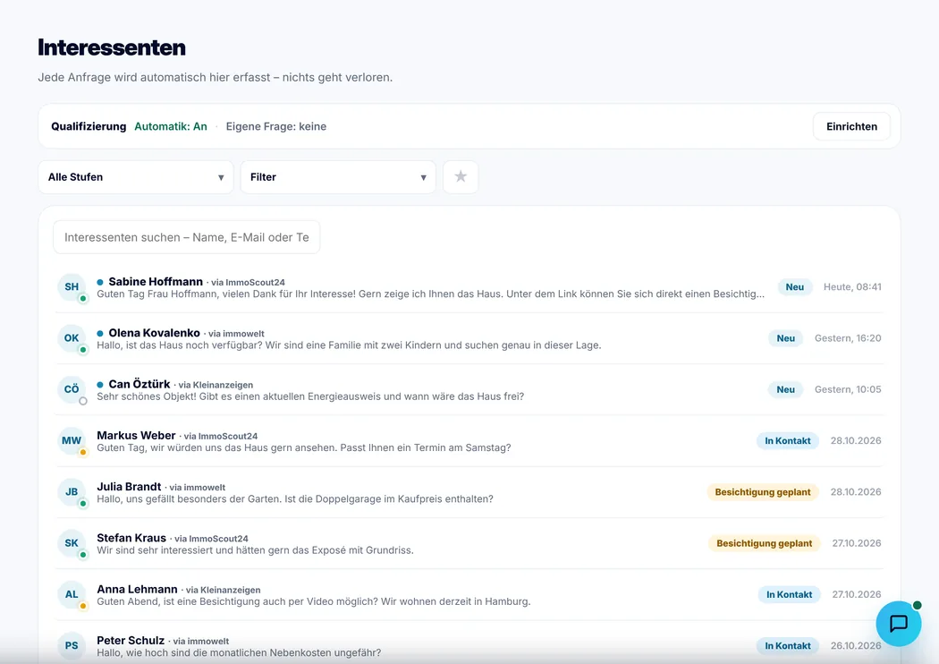Open Julia Brandt's name
Screen dimensions: 939x664
pyautogui.click(x=129, y=487)
